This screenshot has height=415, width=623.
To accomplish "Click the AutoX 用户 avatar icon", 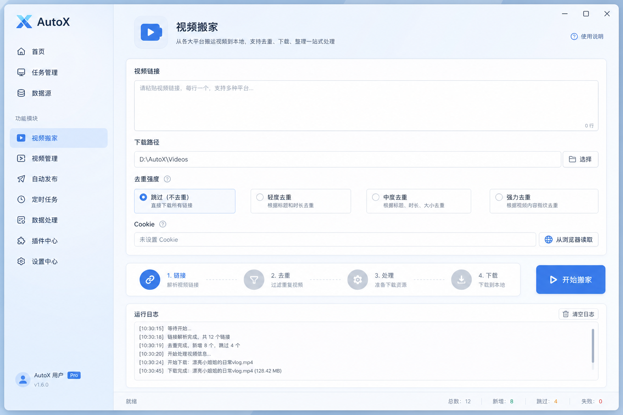I will click(x=23, y=380).
